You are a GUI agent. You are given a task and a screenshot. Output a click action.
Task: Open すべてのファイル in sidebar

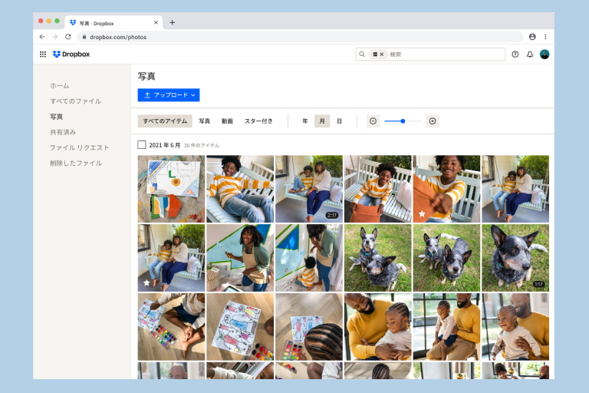[75, 101]
